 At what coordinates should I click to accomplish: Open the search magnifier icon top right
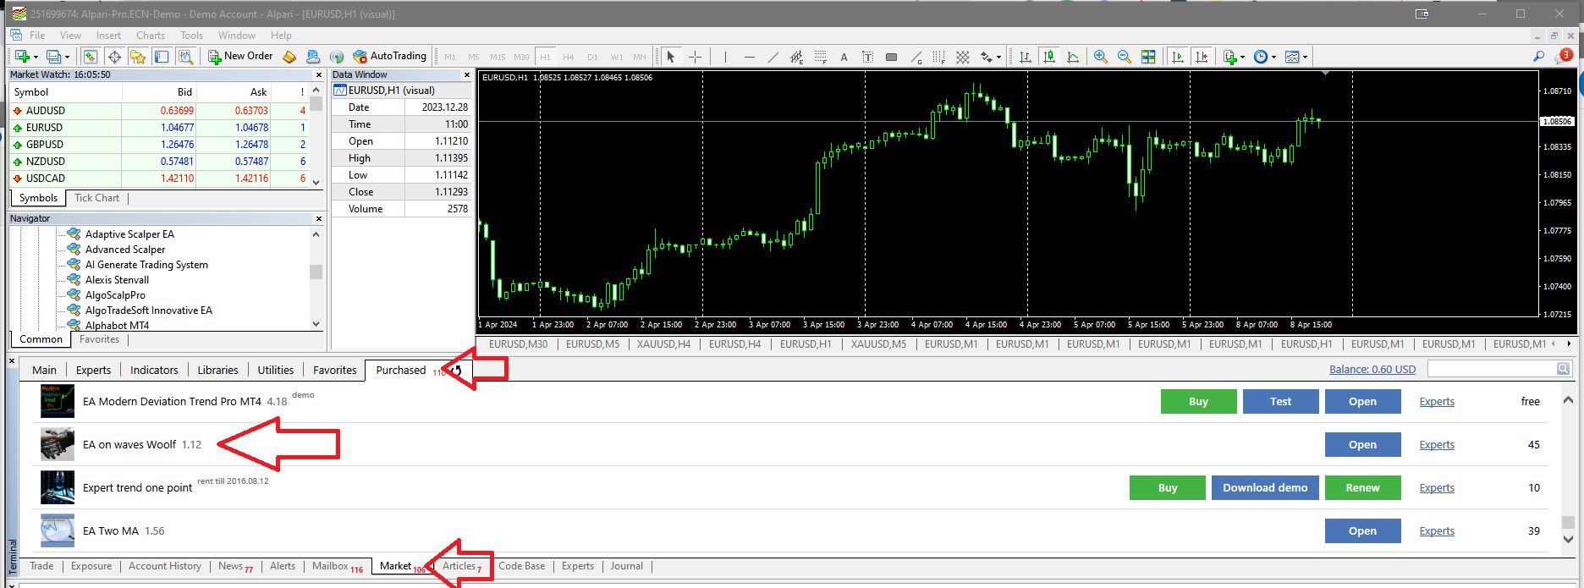tap(1538, 56)
